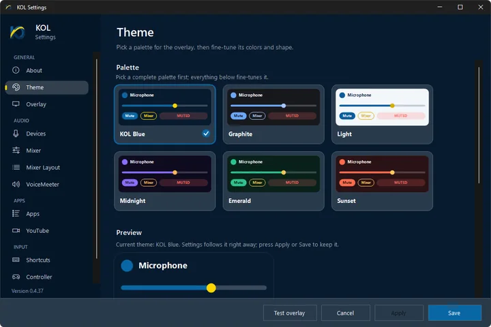Click the Overlay monitor icon
Image resolution: width=491 pixels, height=327 pixels.
pyautogui.click(x=16, y=104)
